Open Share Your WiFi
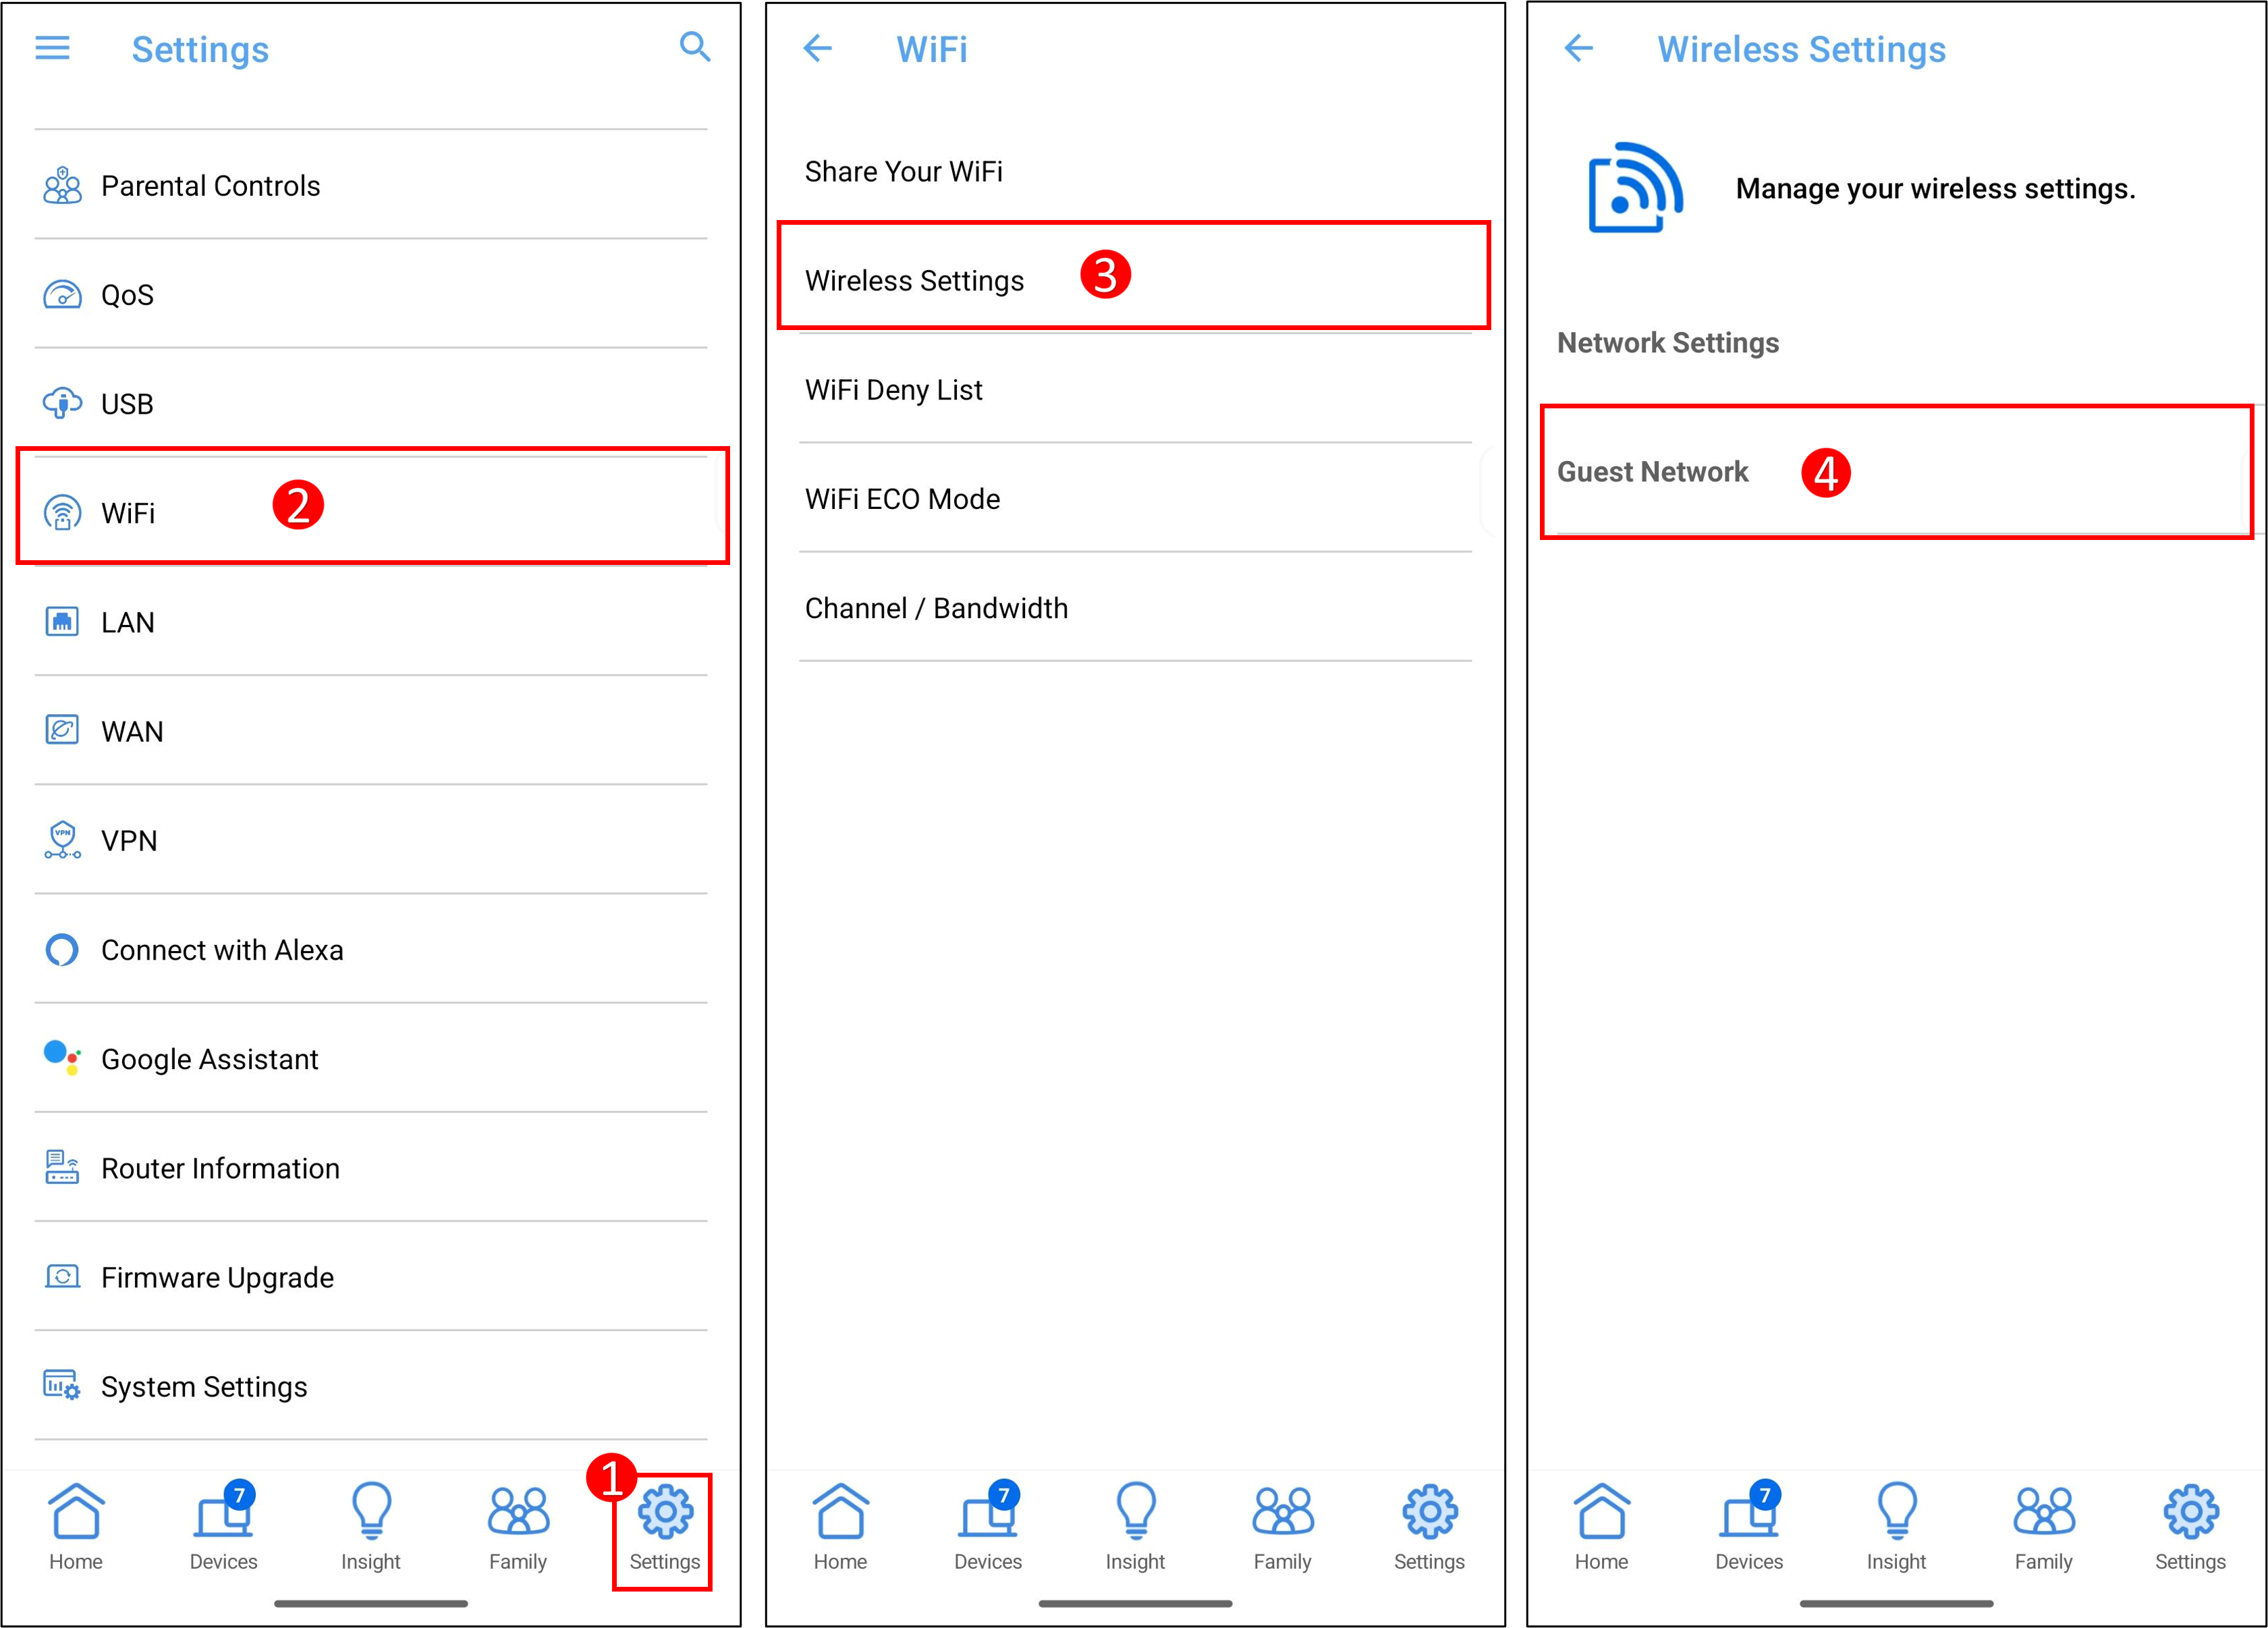This screenshot has width=2268, height=1628. 903,172
